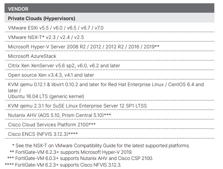Click the Nutanix AHV and Cisco CSP footnote
Viewport: 223px width, 169px height.
[80, 158]
